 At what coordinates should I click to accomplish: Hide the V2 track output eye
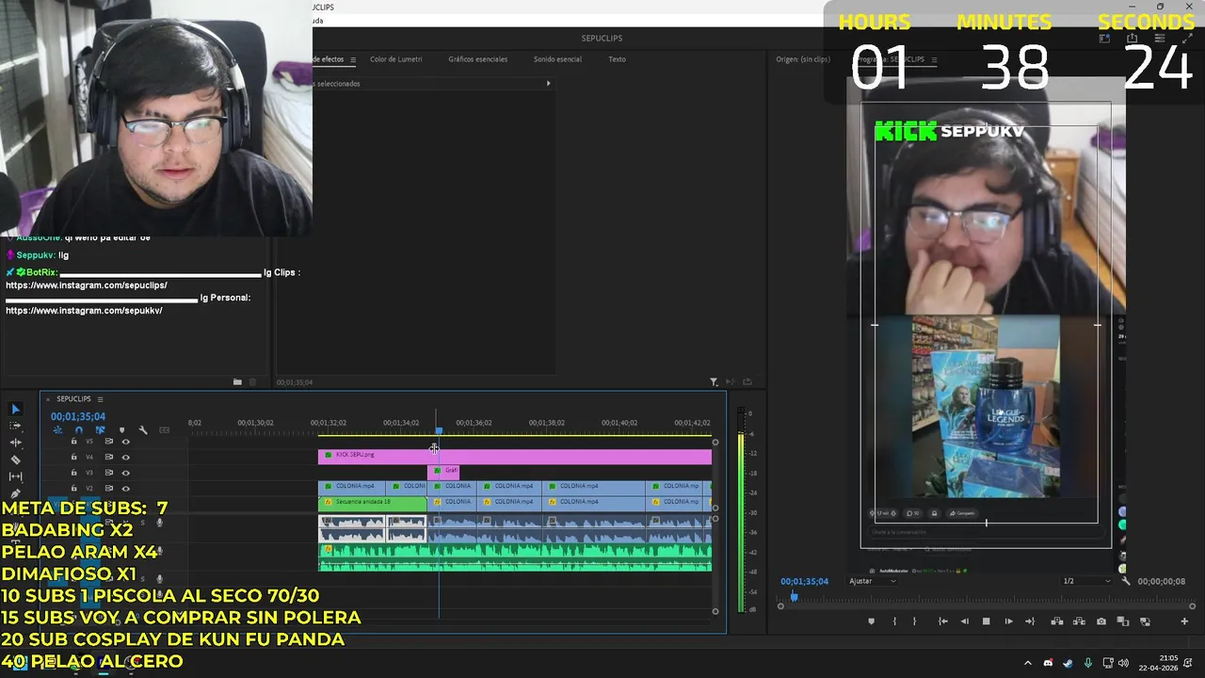point(125,488)
